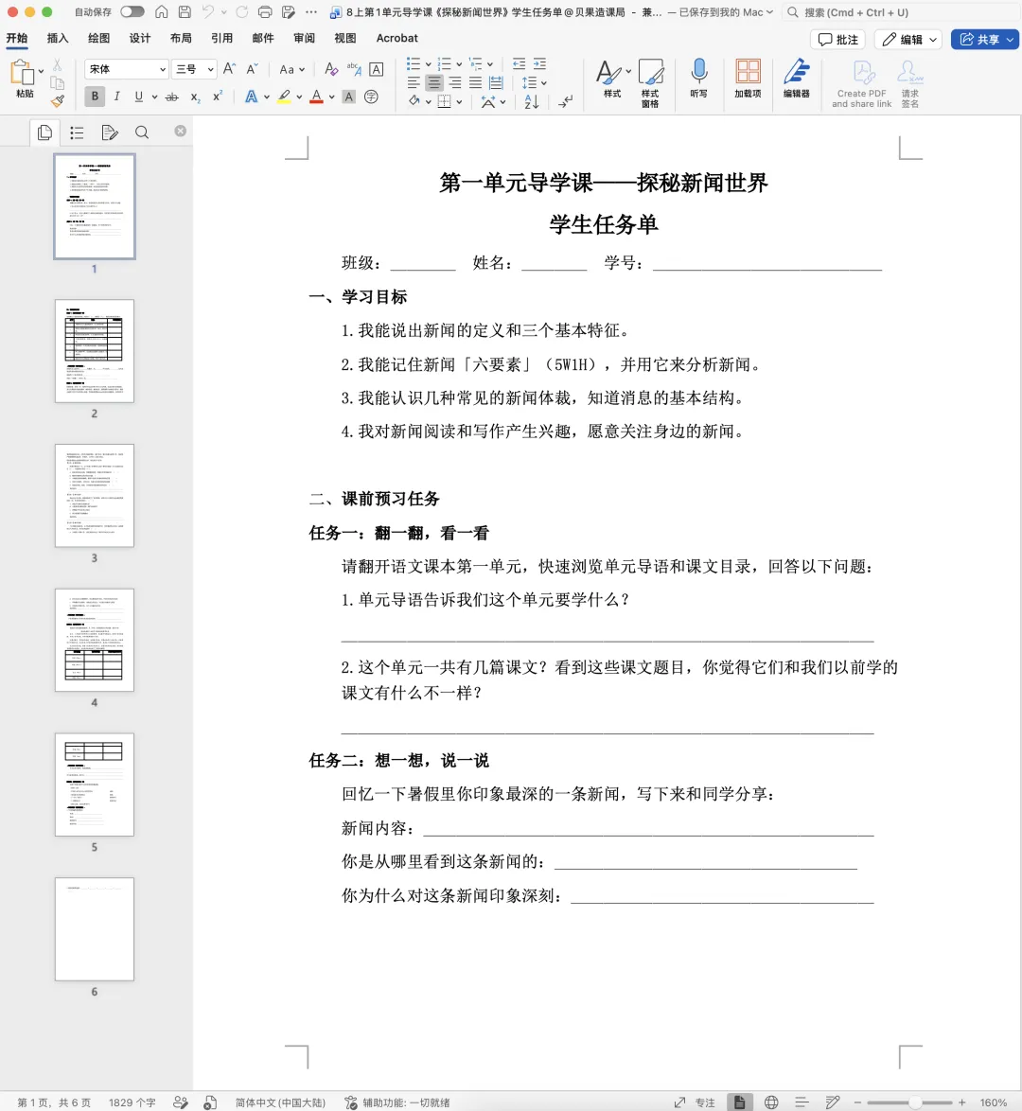Click the Decrease Indent icon
The image size is (1022, 1111).
pos(520,63)
